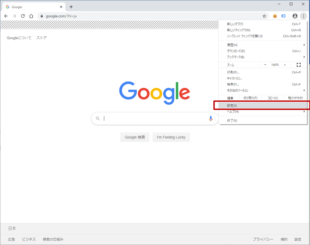Open the ストア link

[41, 38]
